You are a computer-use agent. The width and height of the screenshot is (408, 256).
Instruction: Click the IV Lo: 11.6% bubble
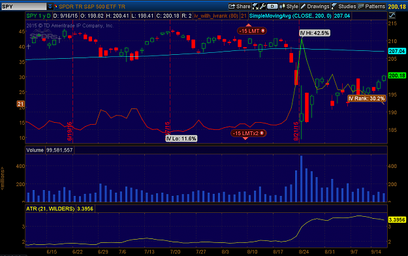(x=181, y=138)
